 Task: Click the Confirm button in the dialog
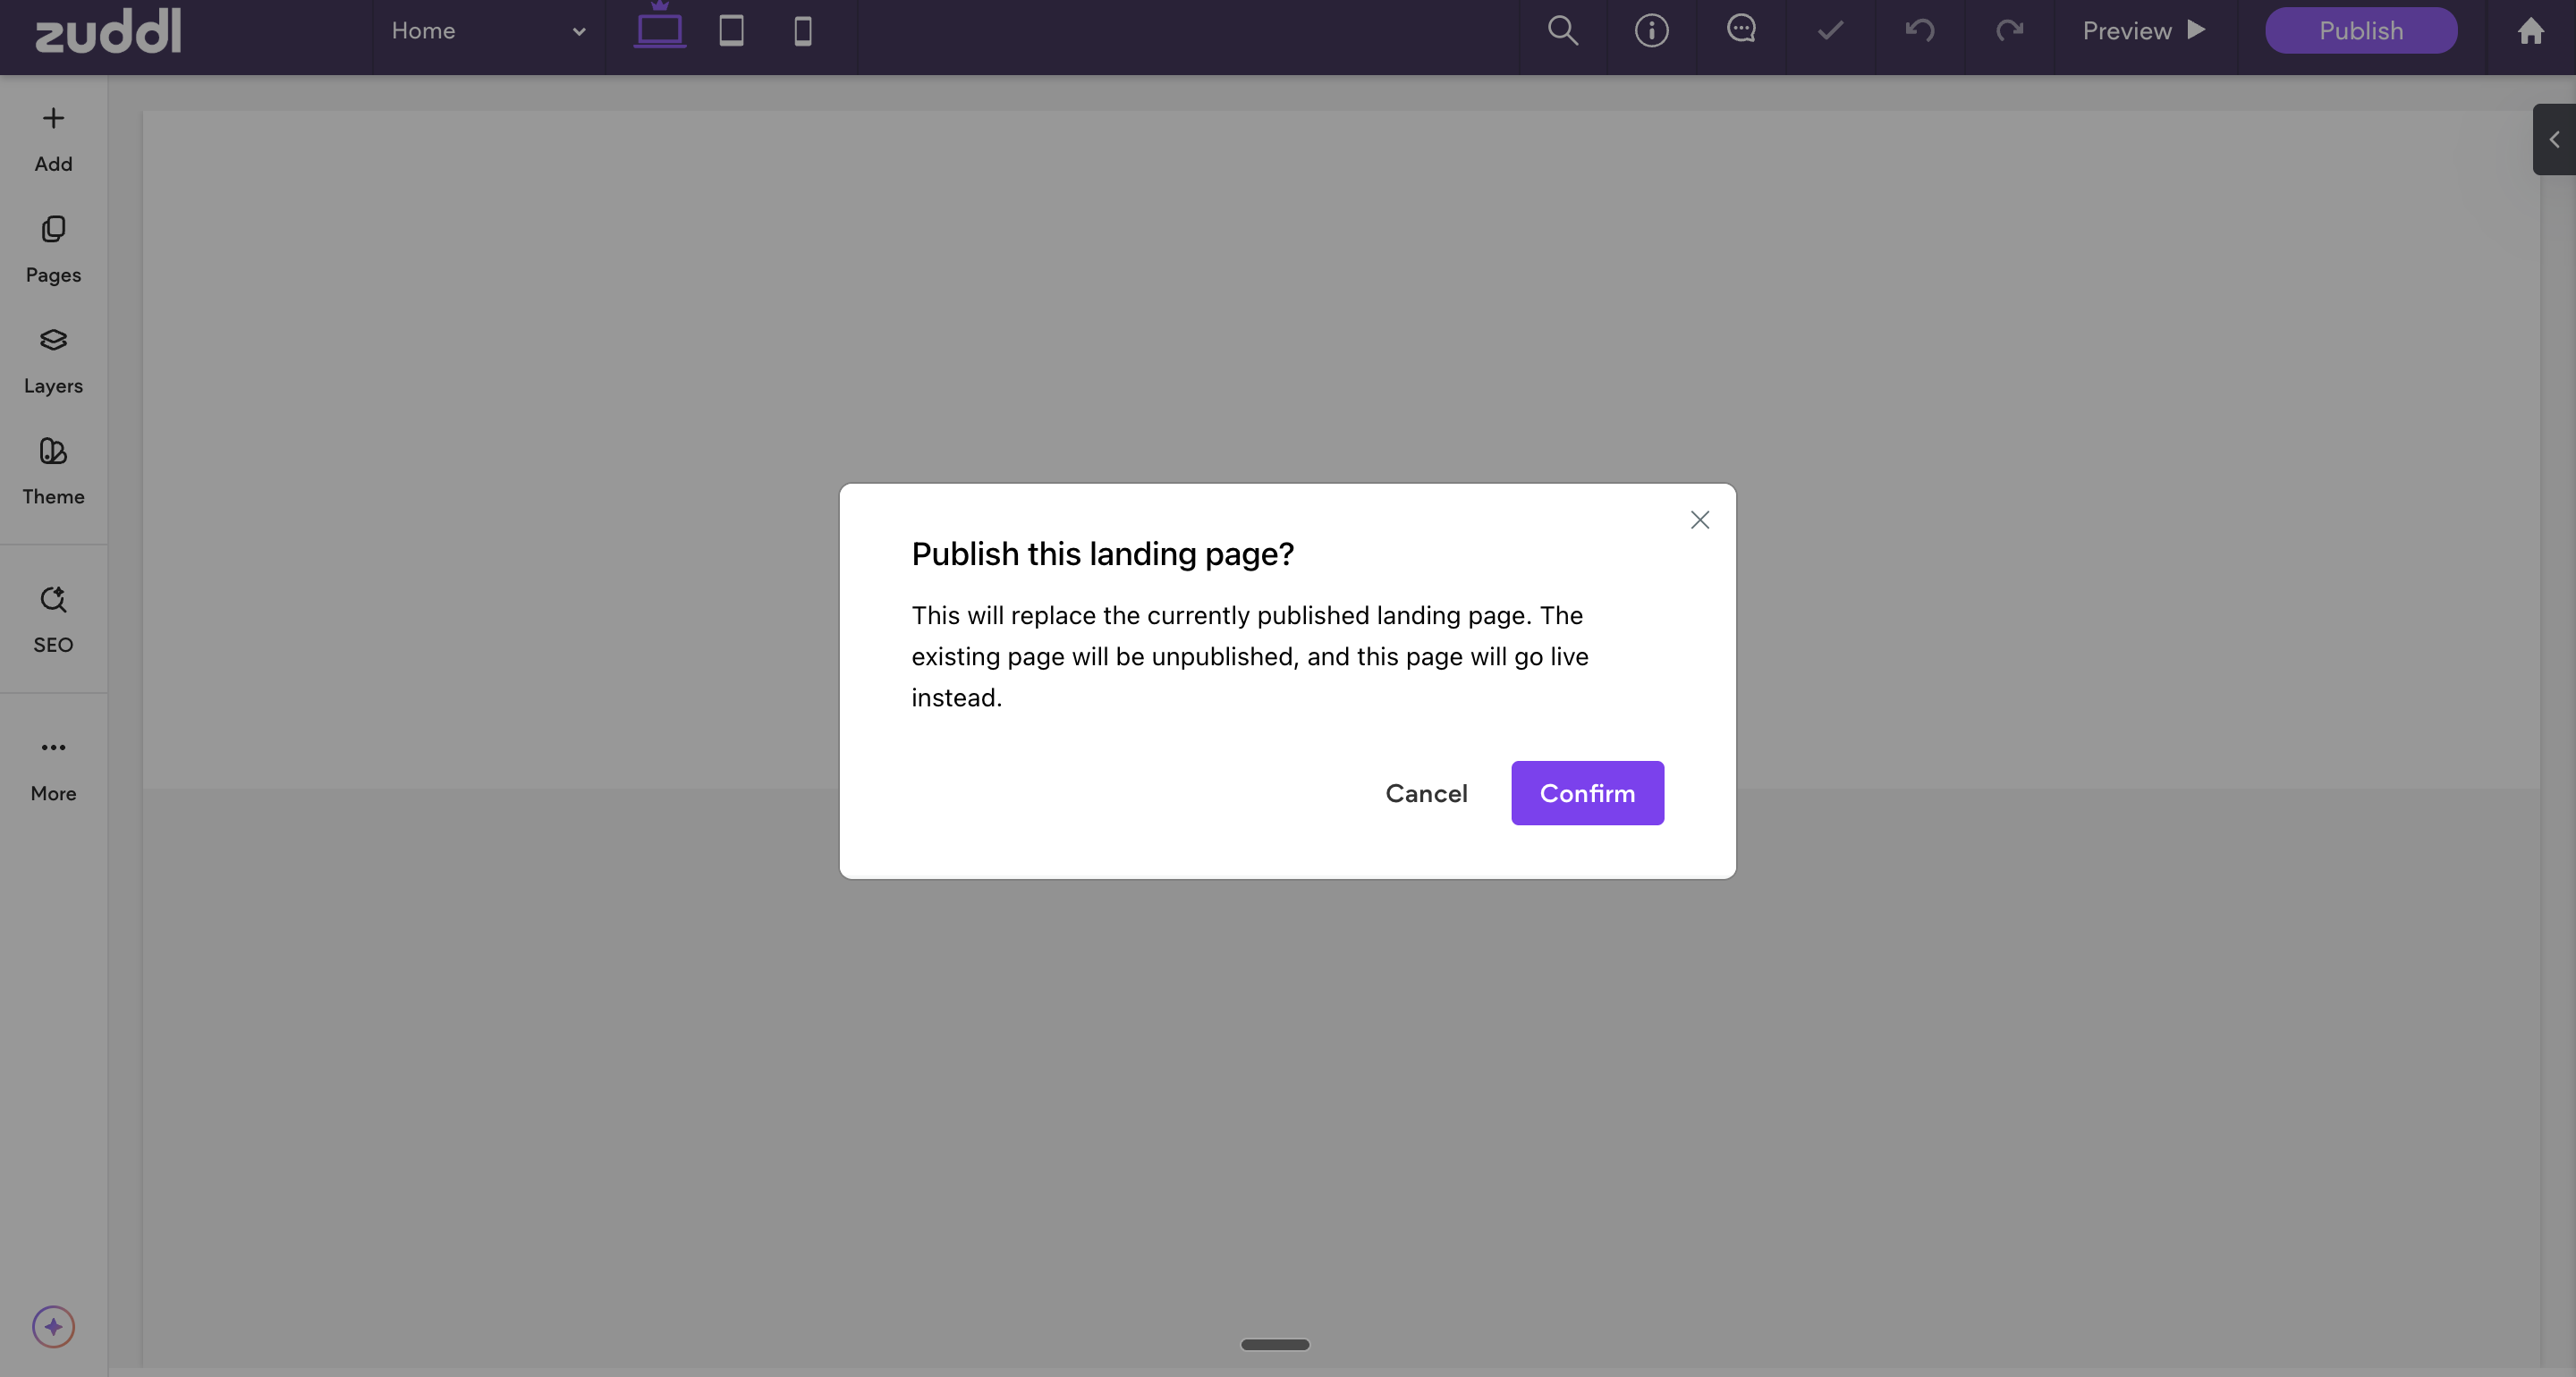(x=1587, y=793)
